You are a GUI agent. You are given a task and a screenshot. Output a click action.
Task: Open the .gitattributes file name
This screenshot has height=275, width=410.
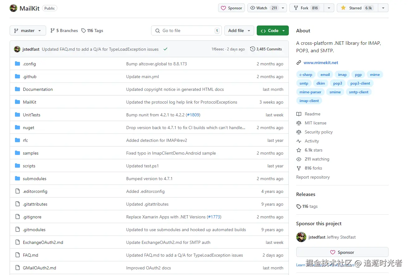(x=35, y=204)
